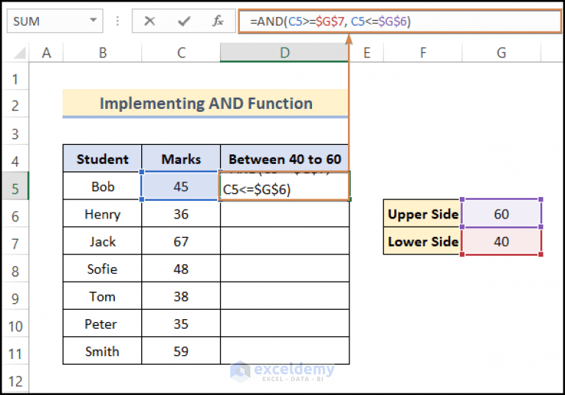Select column G header
This screenshot has width=565, height=395.
501,53
